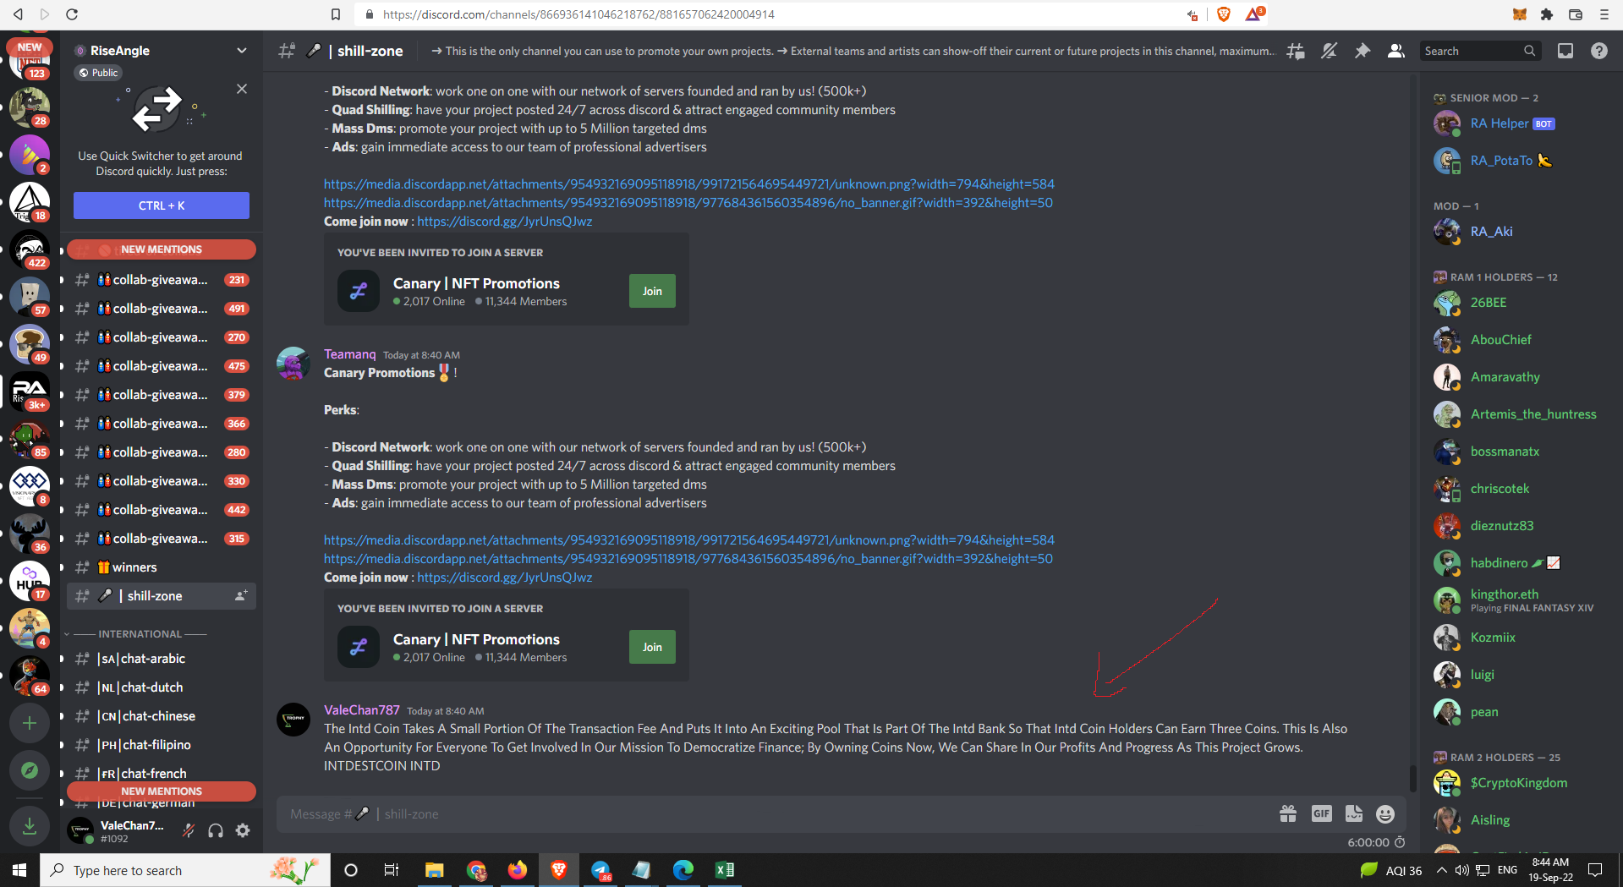Open Brave Shields icon in address bar
1623x887 pixels.
pos(1223,14)
